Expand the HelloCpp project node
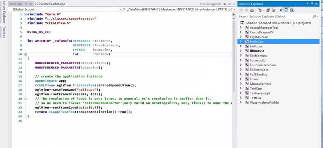 (x=241, y=41)
